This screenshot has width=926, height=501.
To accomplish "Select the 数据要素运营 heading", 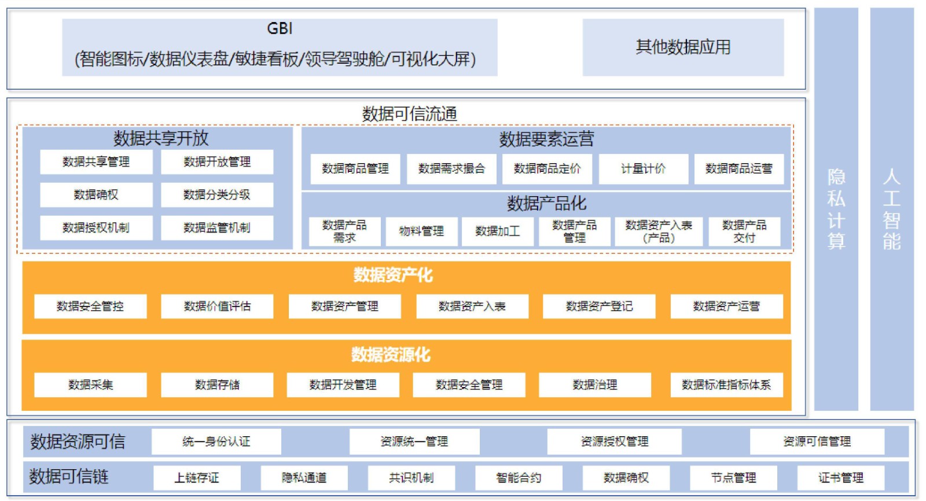I will tap(546, 139).
